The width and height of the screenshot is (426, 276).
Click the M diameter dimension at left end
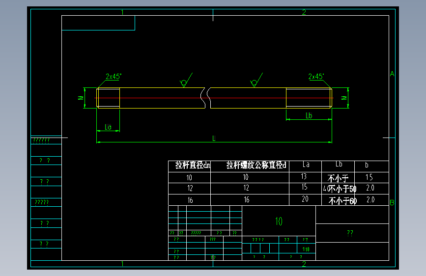click(x=81, y=98)
